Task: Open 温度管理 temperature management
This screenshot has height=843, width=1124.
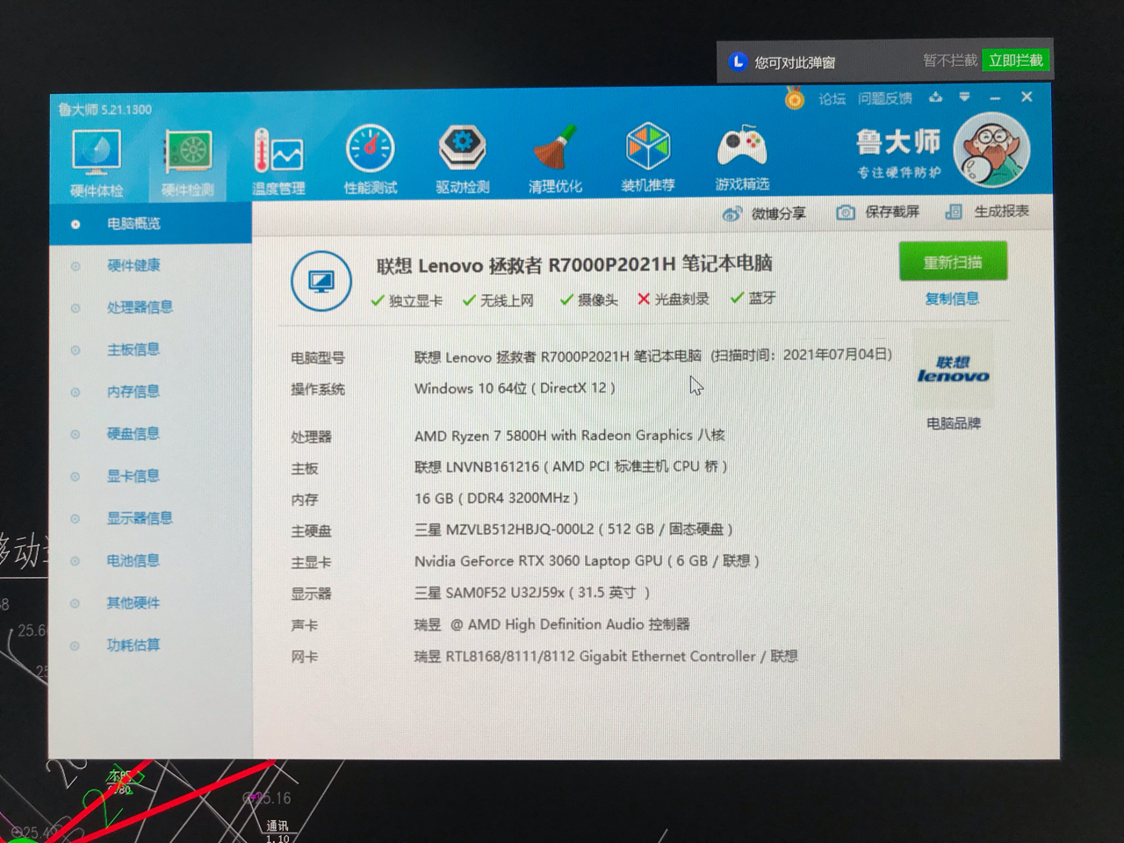Action: (278, 162)
